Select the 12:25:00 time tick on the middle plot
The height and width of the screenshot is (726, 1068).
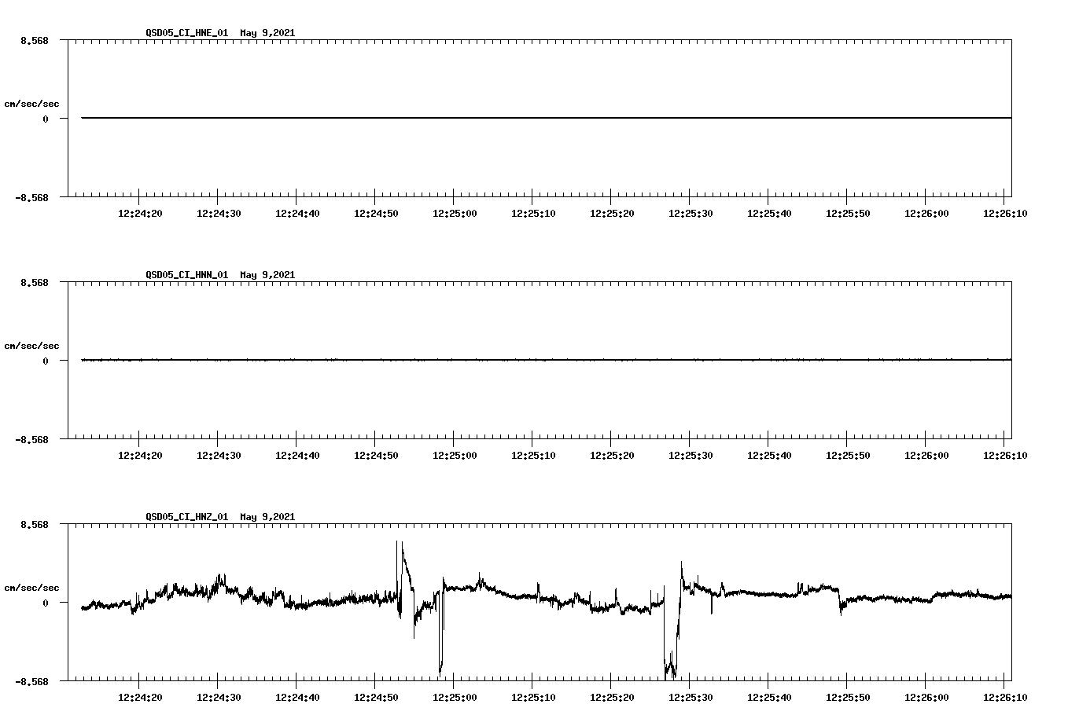point(453,454)
